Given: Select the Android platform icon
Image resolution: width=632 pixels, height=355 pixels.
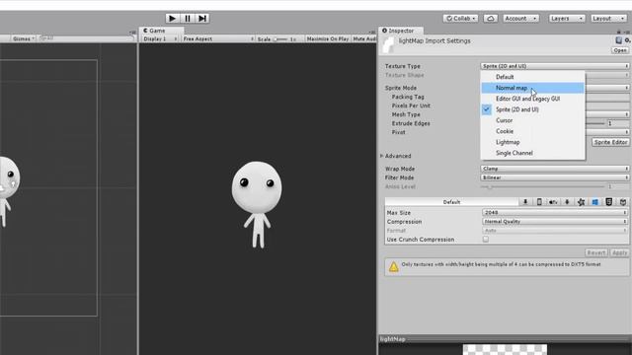Looking at the screenshot, I should pos(567,202).
